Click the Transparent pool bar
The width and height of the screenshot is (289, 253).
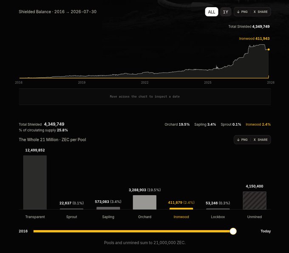35,182
